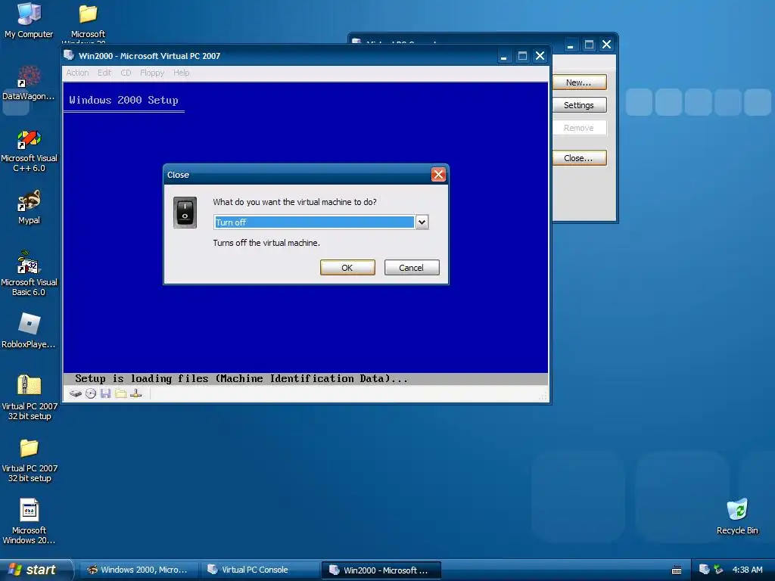
Task: Open the Recycle Bin
Action: point(737,517)
